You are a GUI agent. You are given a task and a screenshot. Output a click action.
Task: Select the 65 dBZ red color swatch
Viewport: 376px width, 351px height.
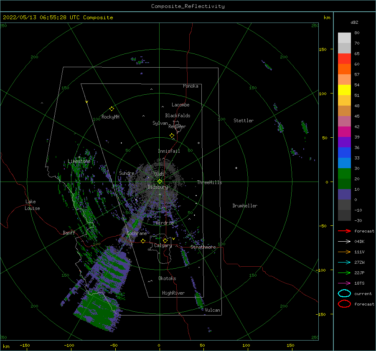344,58
